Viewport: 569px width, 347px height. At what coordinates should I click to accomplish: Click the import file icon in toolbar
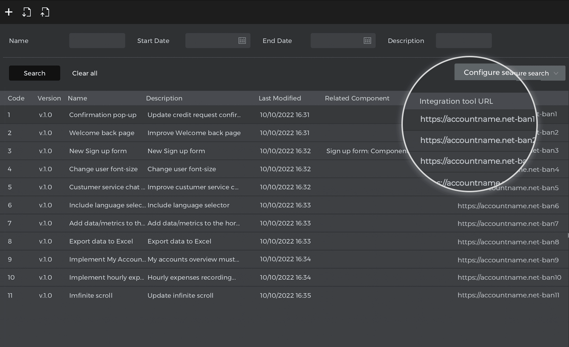[x=27, y=12]
